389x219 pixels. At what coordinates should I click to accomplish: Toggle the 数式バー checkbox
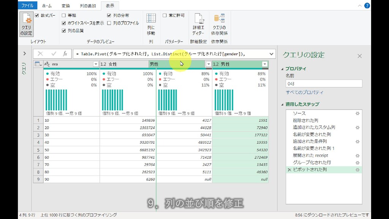click(x=37, y=16)
